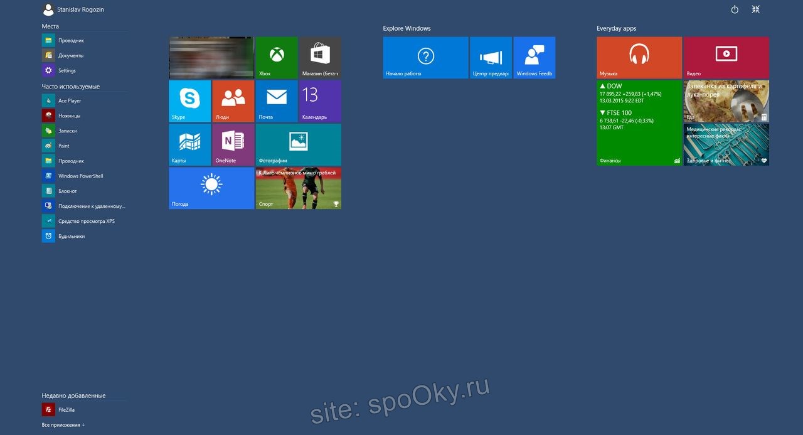Open the Начало работы tile
Image resolution: width=803 pixels, height=435 pixels.
click(x=426, y=58)
